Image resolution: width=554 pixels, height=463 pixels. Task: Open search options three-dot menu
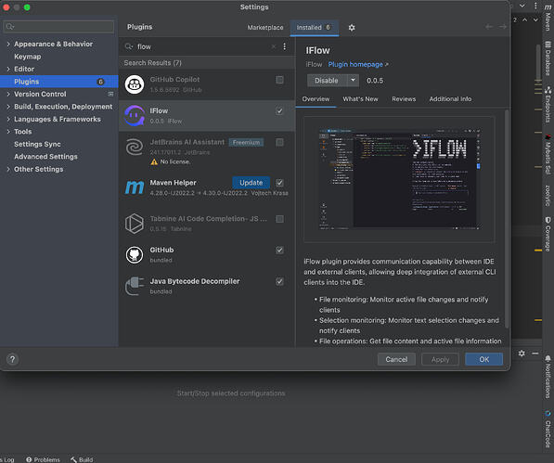coord(284,46)
